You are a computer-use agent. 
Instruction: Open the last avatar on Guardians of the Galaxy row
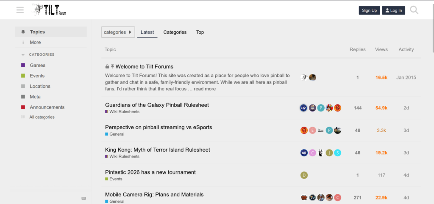(x=337, y=108)
